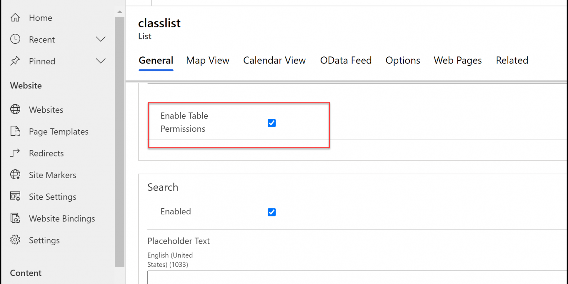Click the Recent clock icon
Screen dimensions: 568x284
(x=15, y=39)
